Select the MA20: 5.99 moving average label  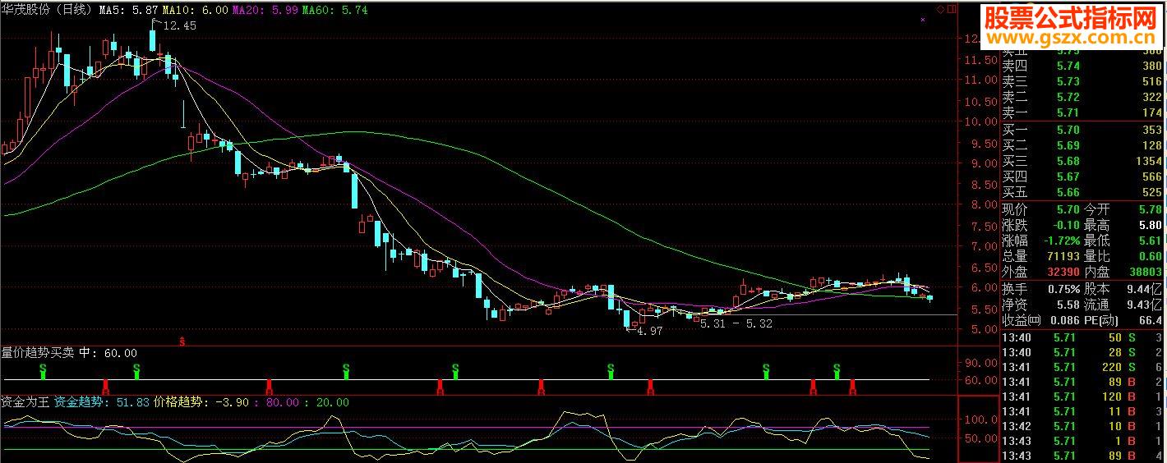(265, 10)
